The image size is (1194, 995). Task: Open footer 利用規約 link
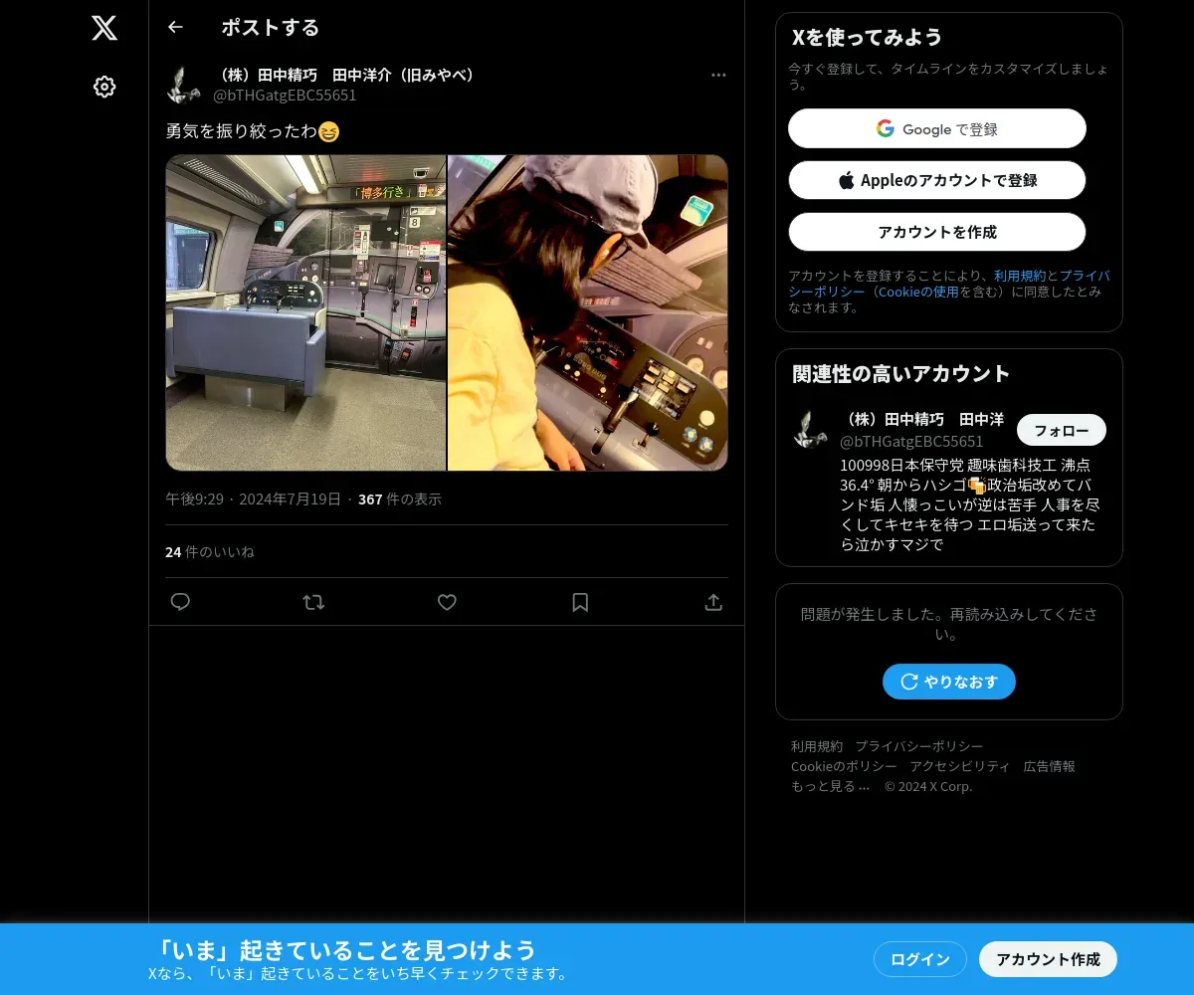tap(817, 746)
